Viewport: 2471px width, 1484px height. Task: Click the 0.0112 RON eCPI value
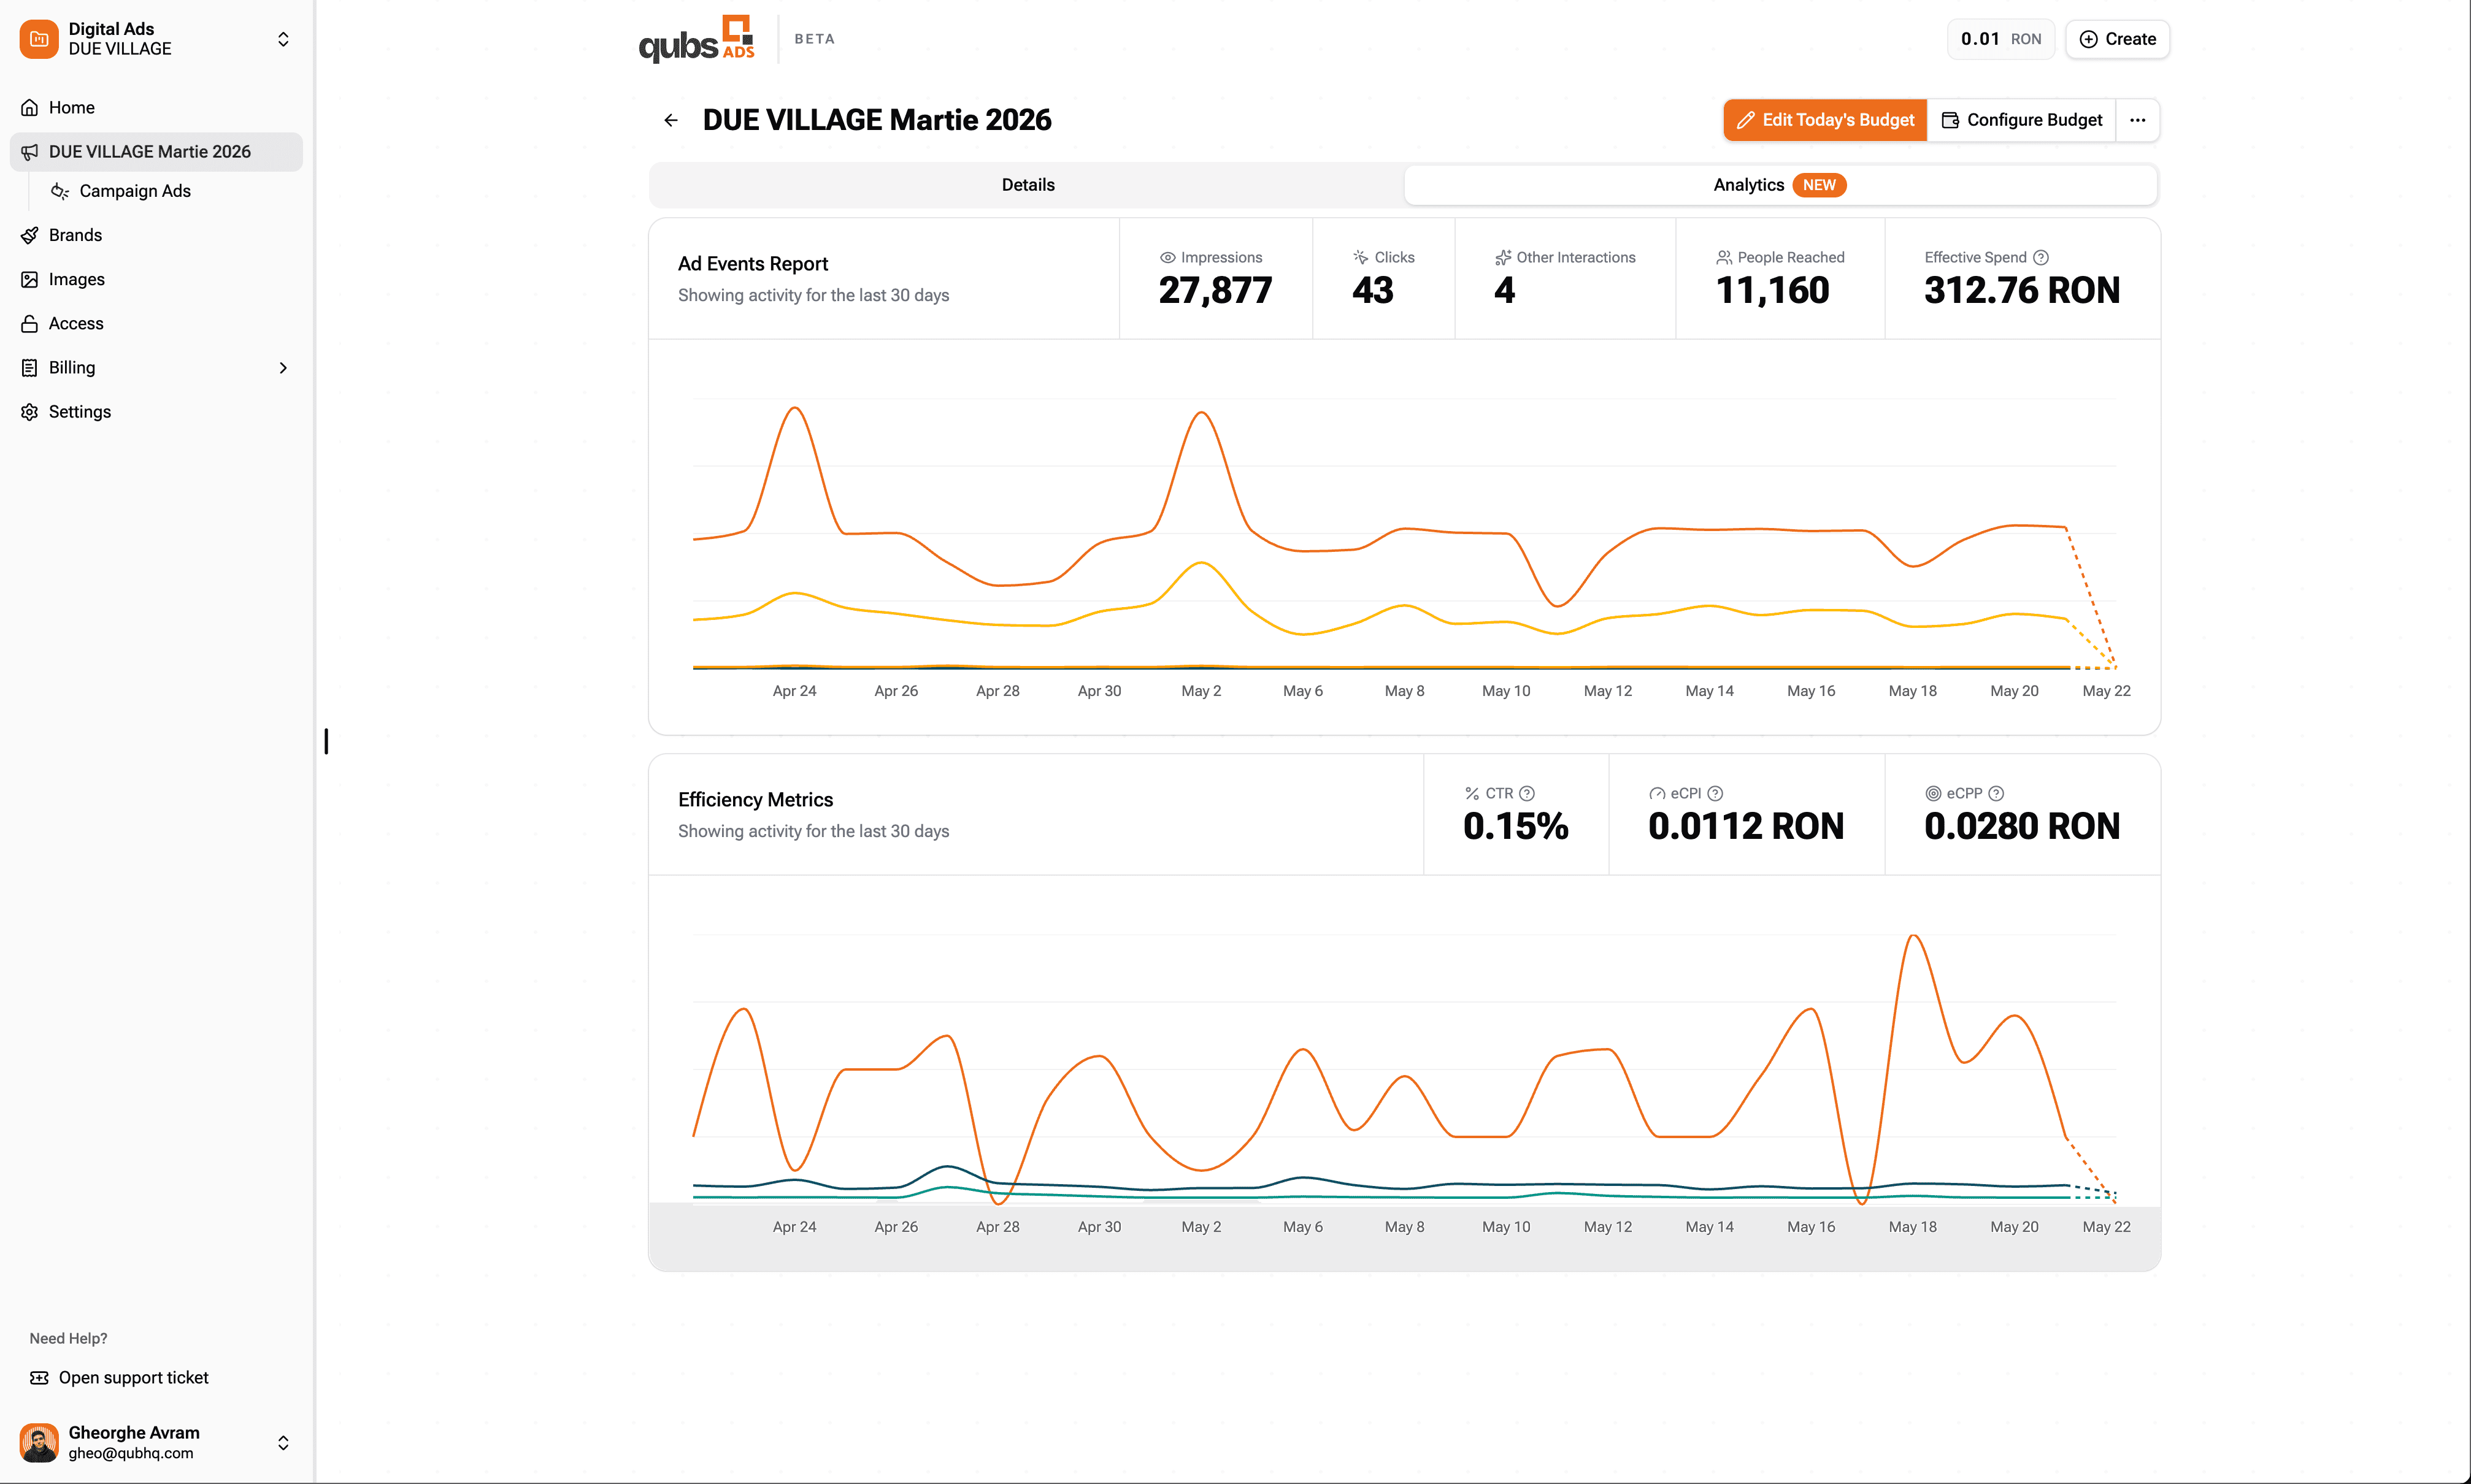point(1746,826)
